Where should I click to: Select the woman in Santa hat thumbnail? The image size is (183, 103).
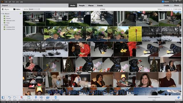(x=33, y=64)
